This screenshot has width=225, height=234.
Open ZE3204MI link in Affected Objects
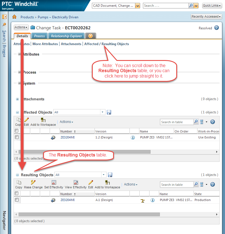68,137
